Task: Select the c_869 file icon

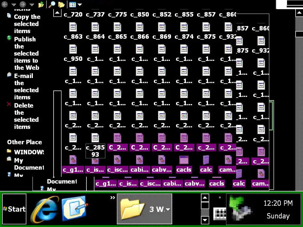Action: 162,27
